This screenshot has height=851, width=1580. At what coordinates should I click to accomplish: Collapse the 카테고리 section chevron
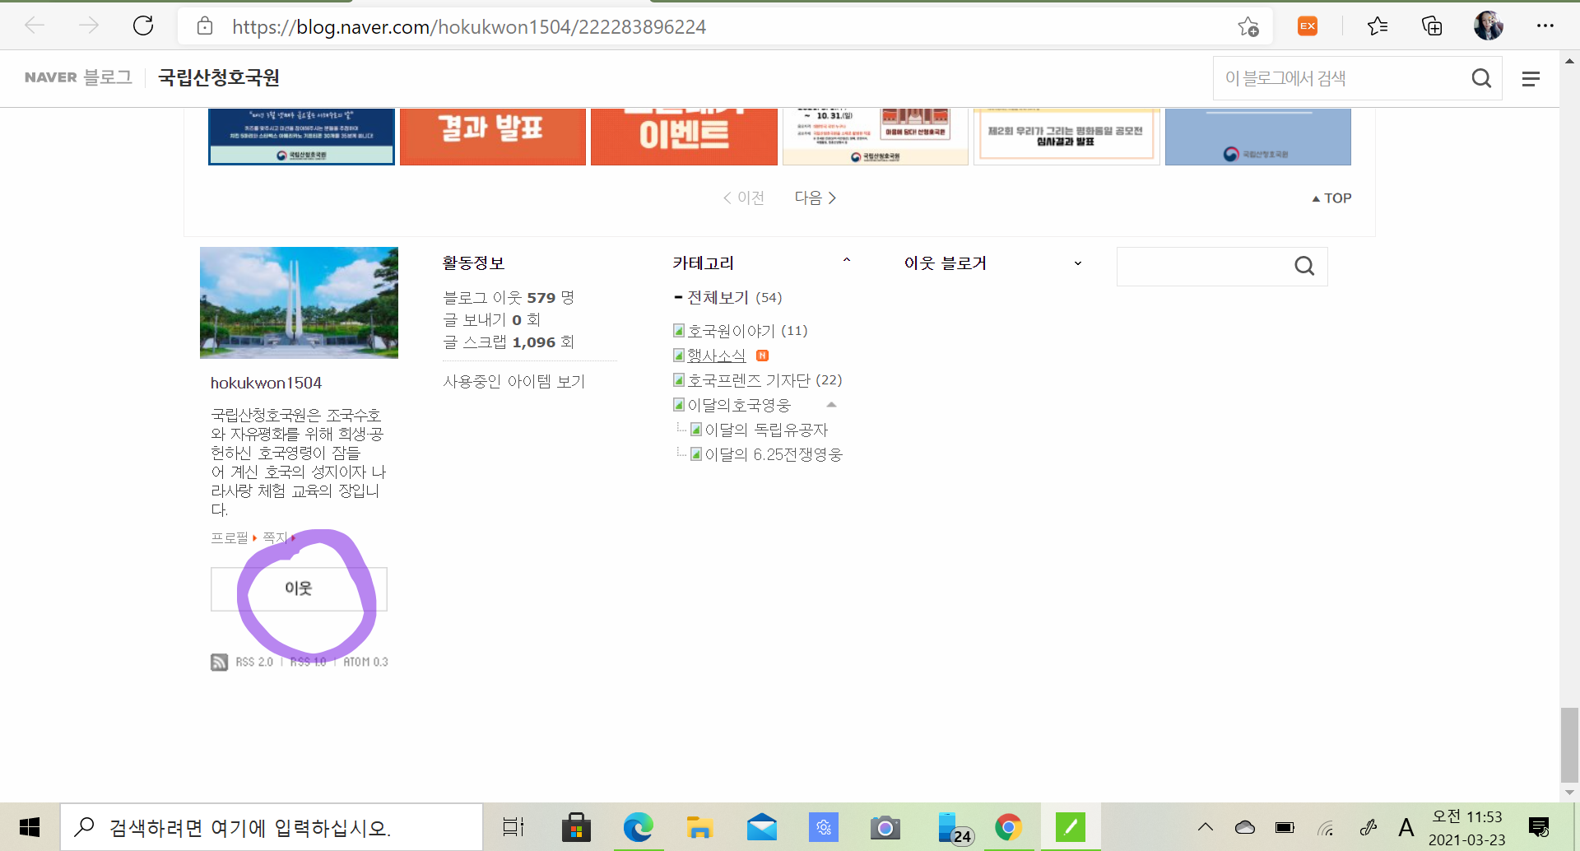[x=846, y=262]
